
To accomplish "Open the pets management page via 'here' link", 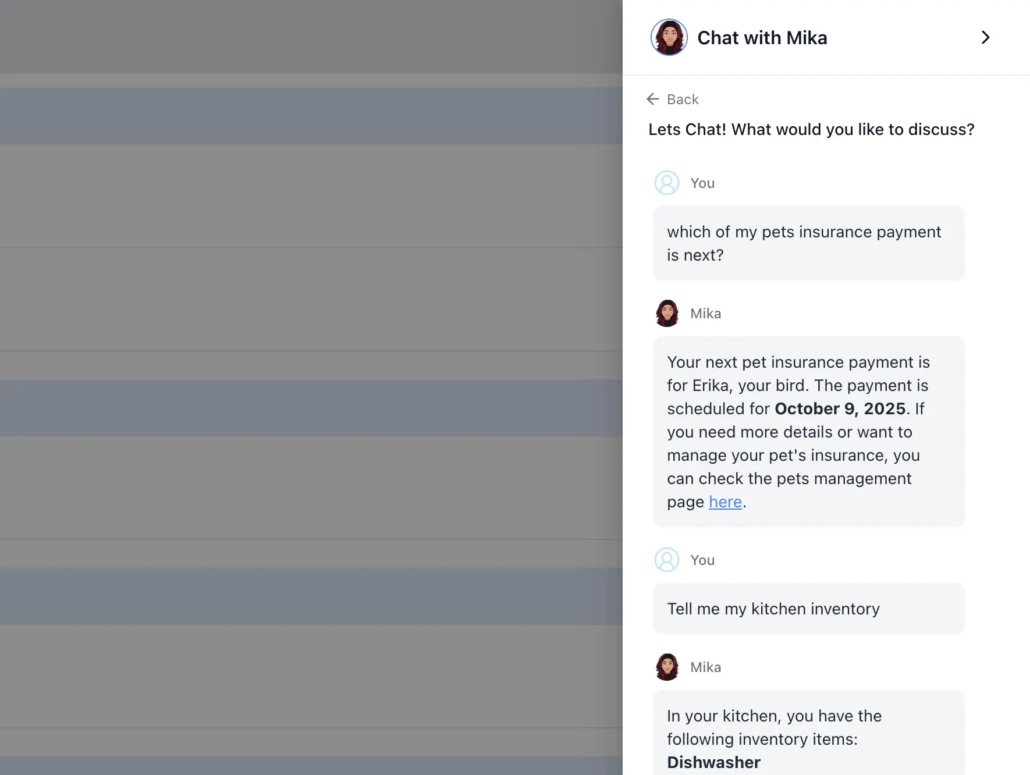I will tap(724, 502).
